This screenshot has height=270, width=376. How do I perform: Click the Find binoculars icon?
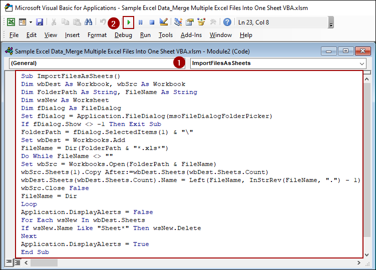88,22
